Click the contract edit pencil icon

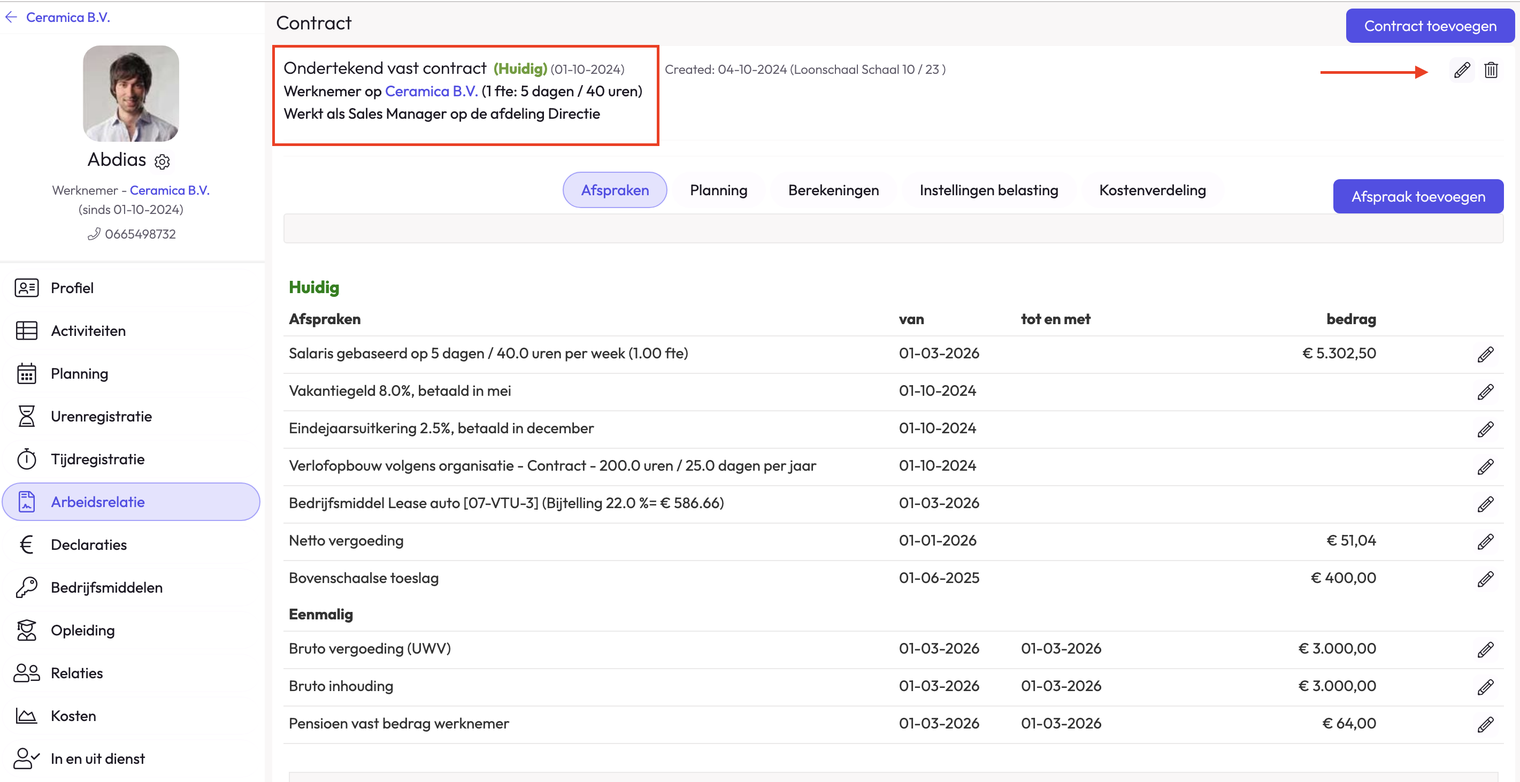(1461, 70)
